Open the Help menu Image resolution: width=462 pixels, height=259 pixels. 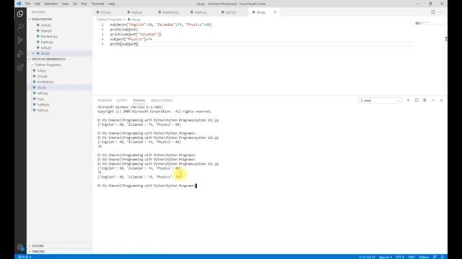click(x=111, y=4)
